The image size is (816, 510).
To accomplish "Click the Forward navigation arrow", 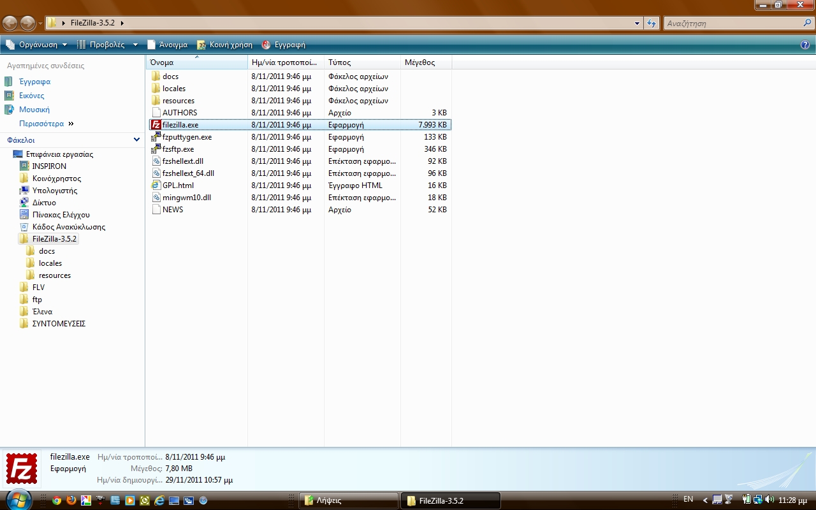I will click(x=28, y=24).
